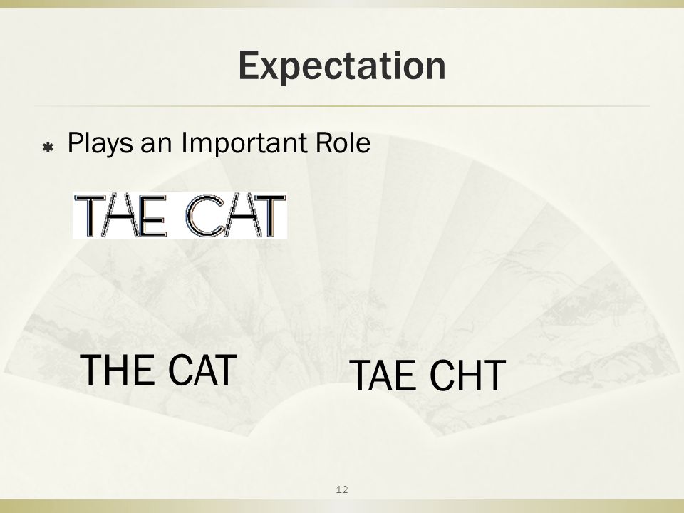Click the word 'Plays' in the bullet
This screenshot has height=513, width=684.
point(100,143)
